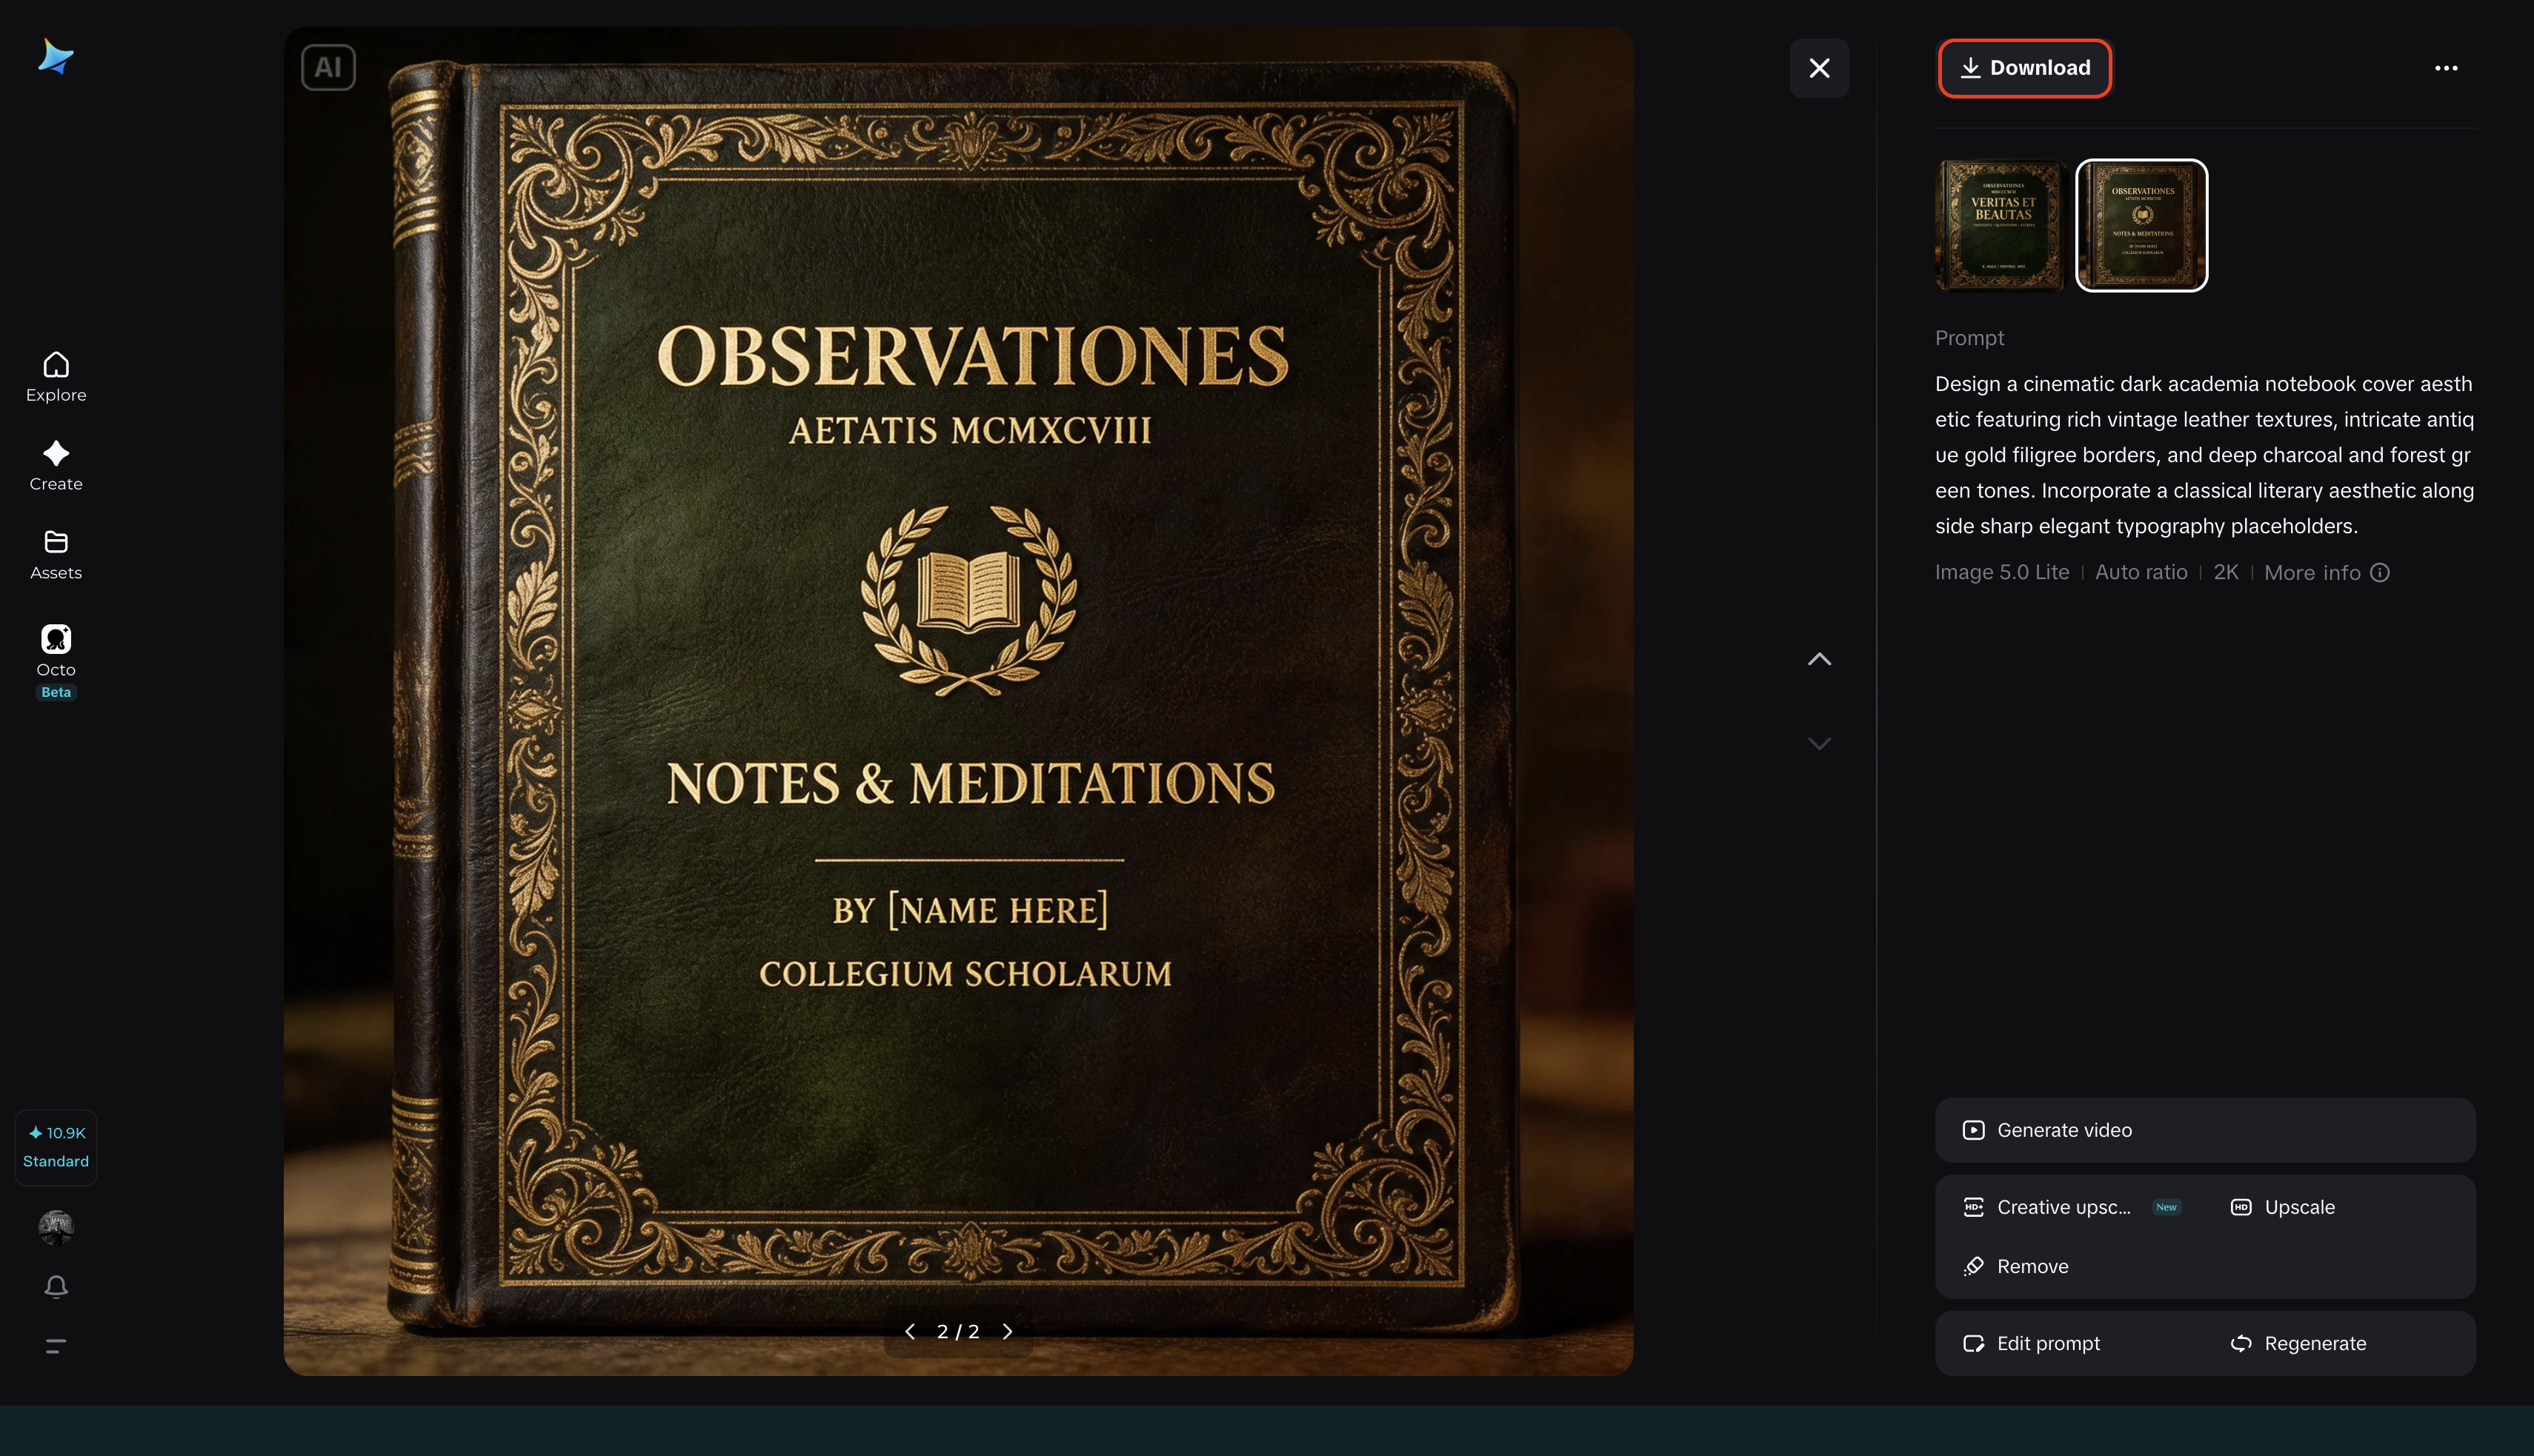
Task: Go to previous generation with up chevron
Action: [1819, 659]
